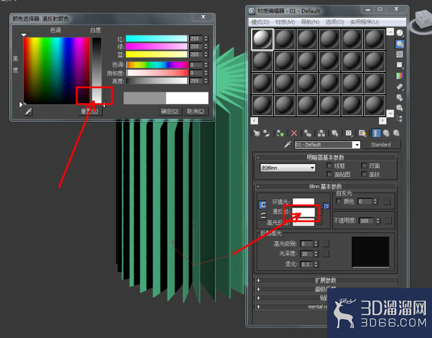Toggle the checkered Background icon

pyautogui.click(x=399, y=55)
